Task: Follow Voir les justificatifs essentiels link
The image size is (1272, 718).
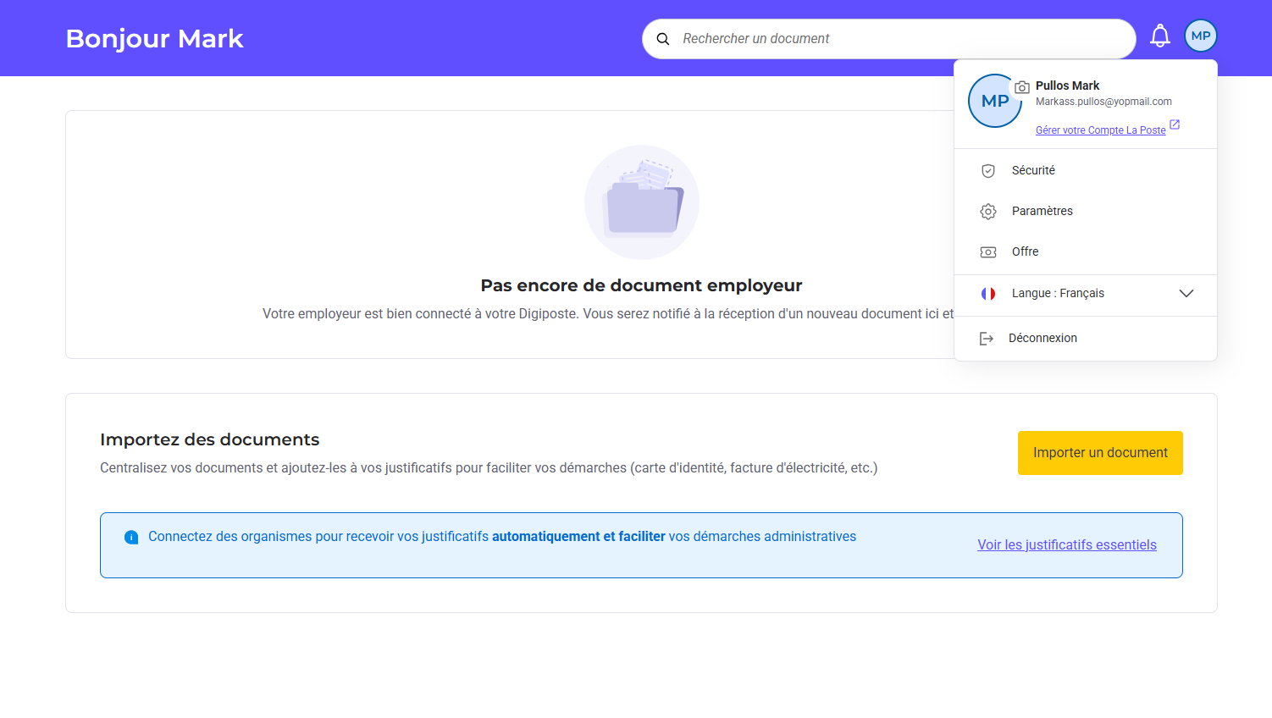Action: pyautogui.click(x=1066, y=545)
